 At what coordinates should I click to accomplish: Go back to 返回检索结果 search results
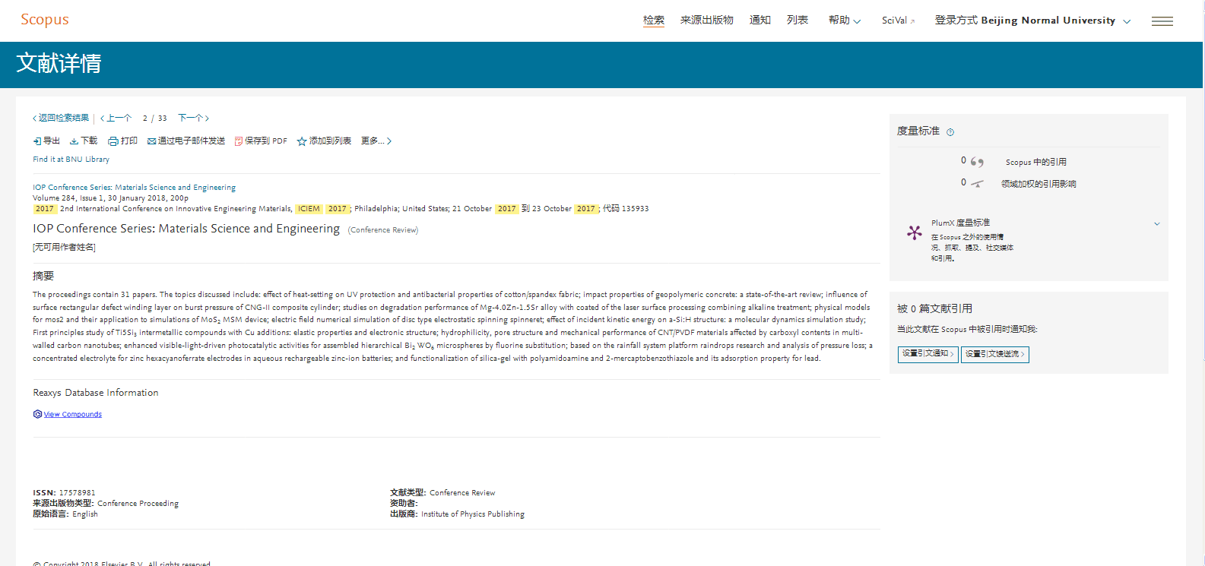click(61, 118)
